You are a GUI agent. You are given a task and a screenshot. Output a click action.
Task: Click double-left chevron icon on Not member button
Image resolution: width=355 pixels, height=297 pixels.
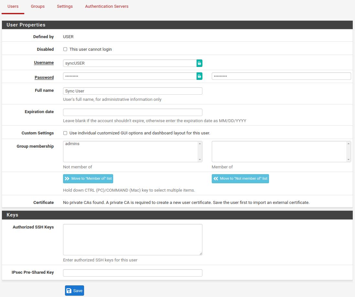(216, 179)
